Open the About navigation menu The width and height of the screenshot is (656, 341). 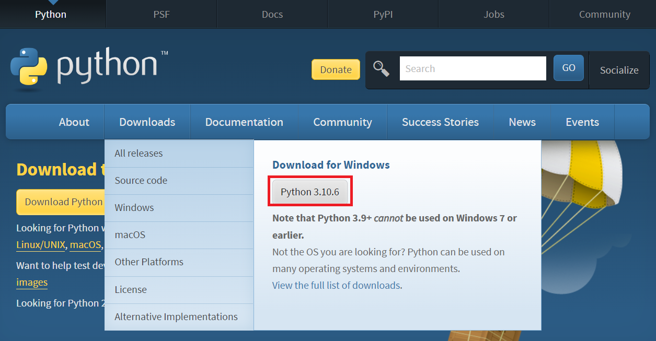[x=74, y=122]
